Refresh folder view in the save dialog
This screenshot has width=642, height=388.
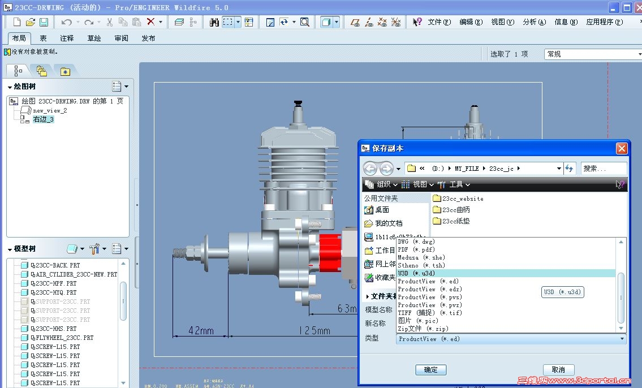pos(569,168)
